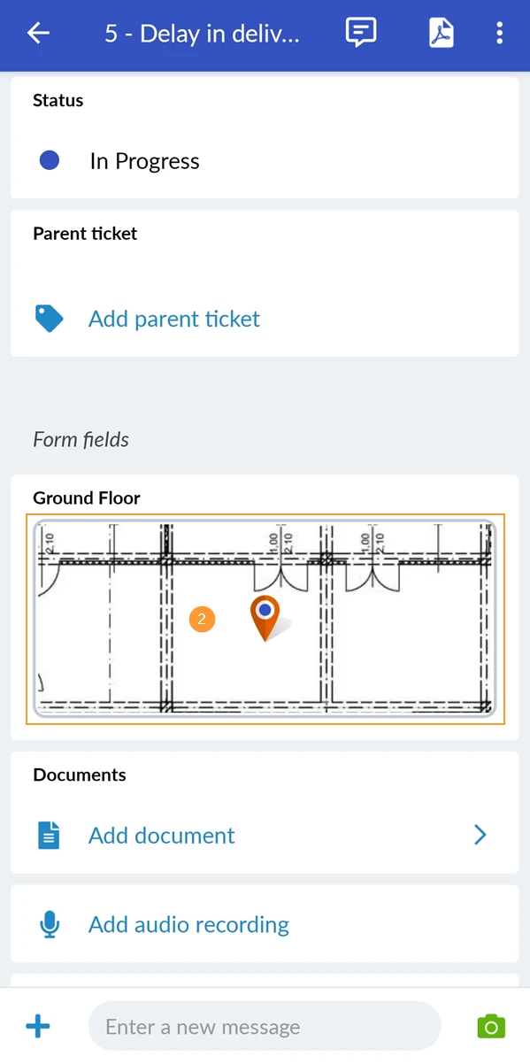Open the comments chat icon
Screen dimensions: 530x1064
360,34
